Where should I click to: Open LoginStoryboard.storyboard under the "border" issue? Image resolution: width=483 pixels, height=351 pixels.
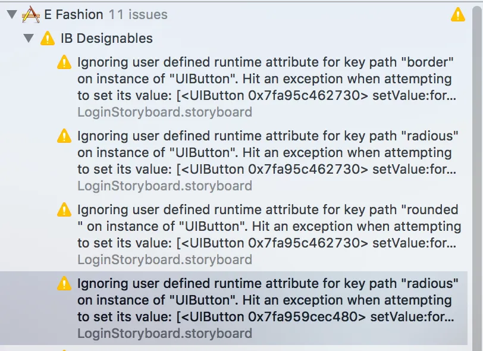[x=165, y=112]
